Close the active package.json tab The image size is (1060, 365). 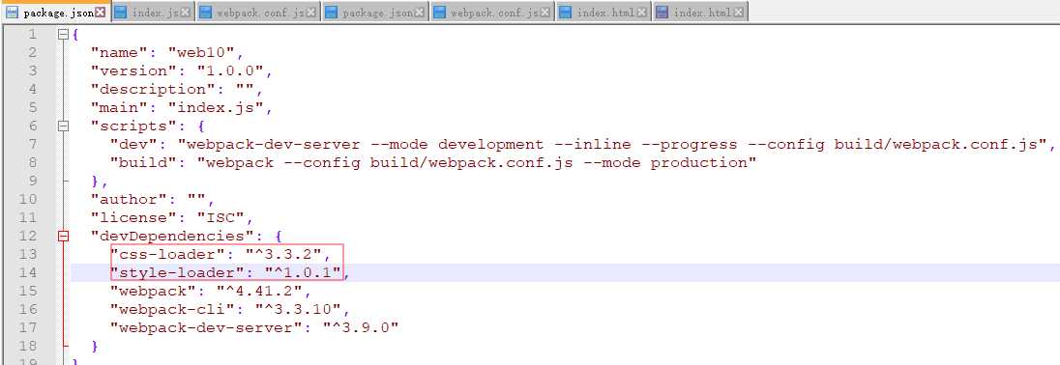[100, 13]
